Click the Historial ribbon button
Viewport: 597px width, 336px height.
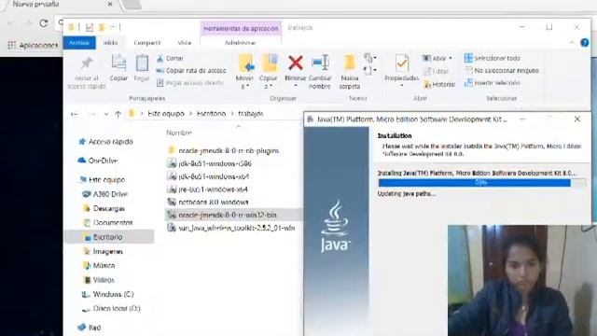(x=439, y=84)
